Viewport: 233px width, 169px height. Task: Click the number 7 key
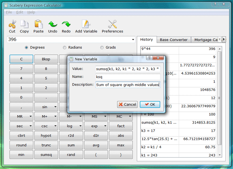click(21, 69)
